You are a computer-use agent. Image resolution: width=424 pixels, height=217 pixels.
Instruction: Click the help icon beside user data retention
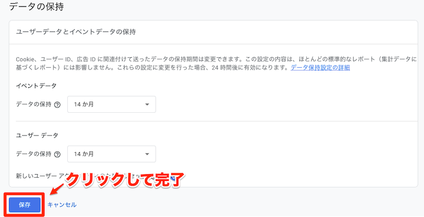[x=57, y=155]
